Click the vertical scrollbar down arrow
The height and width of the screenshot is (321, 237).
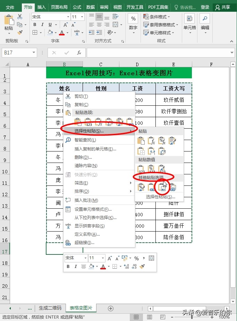click(x=233, y=301)
